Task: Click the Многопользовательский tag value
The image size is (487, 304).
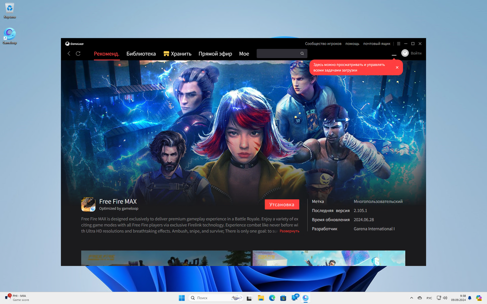Action: 378,201
